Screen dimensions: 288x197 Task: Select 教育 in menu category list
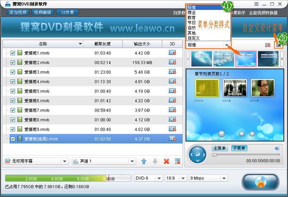[191, 18]
